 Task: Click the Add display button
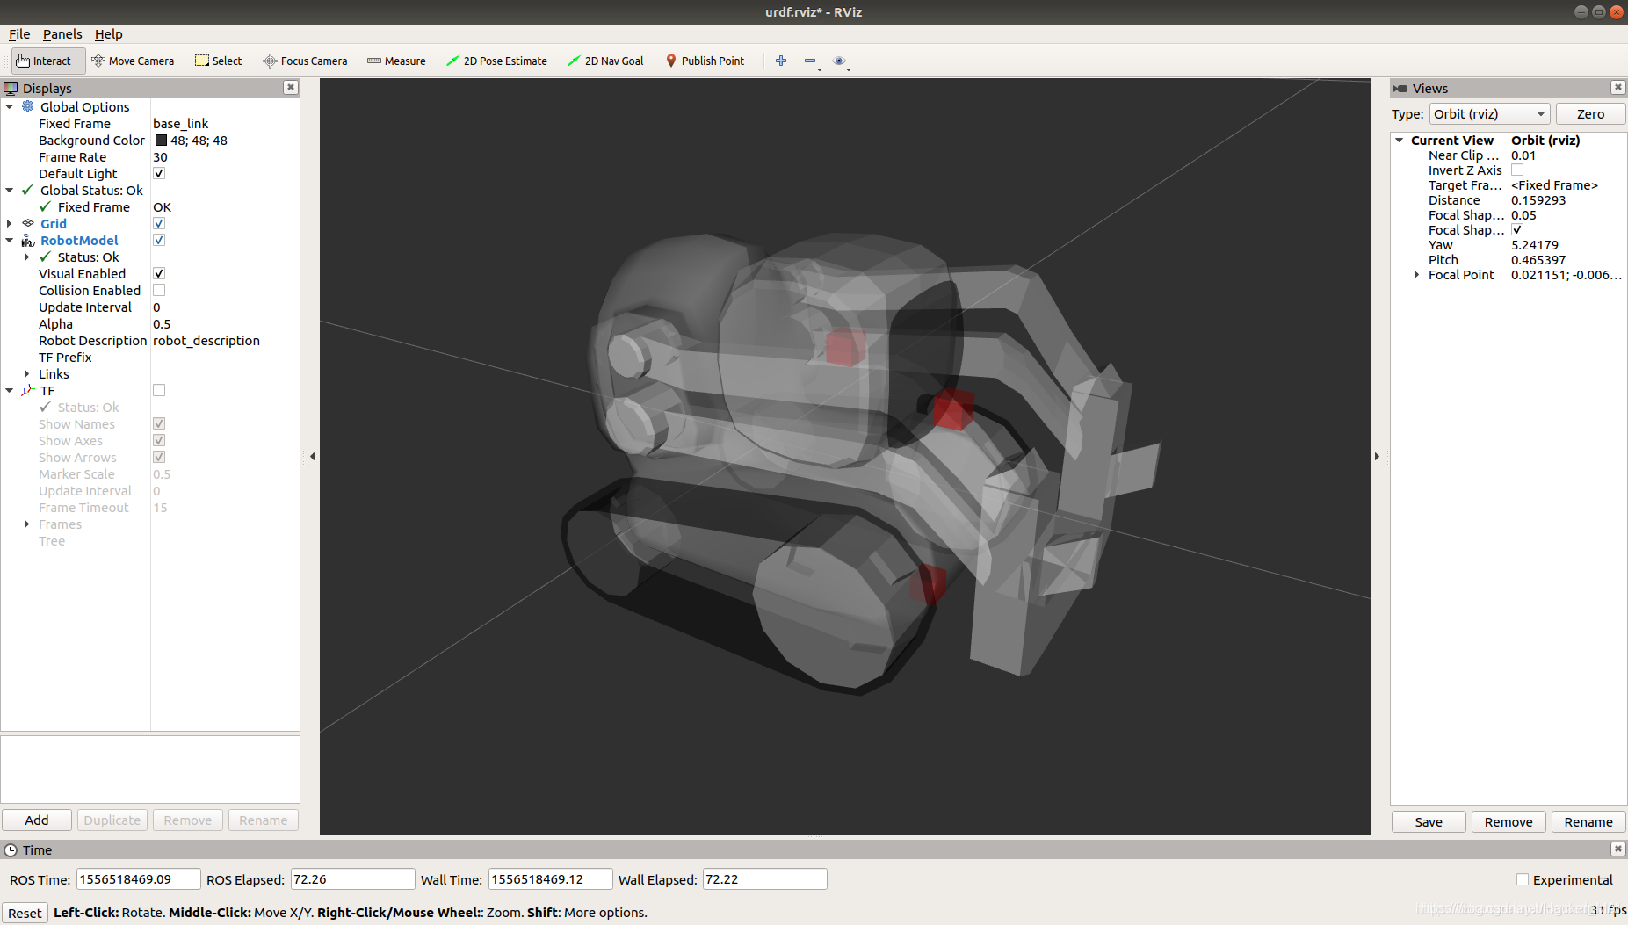coord(37,820)
